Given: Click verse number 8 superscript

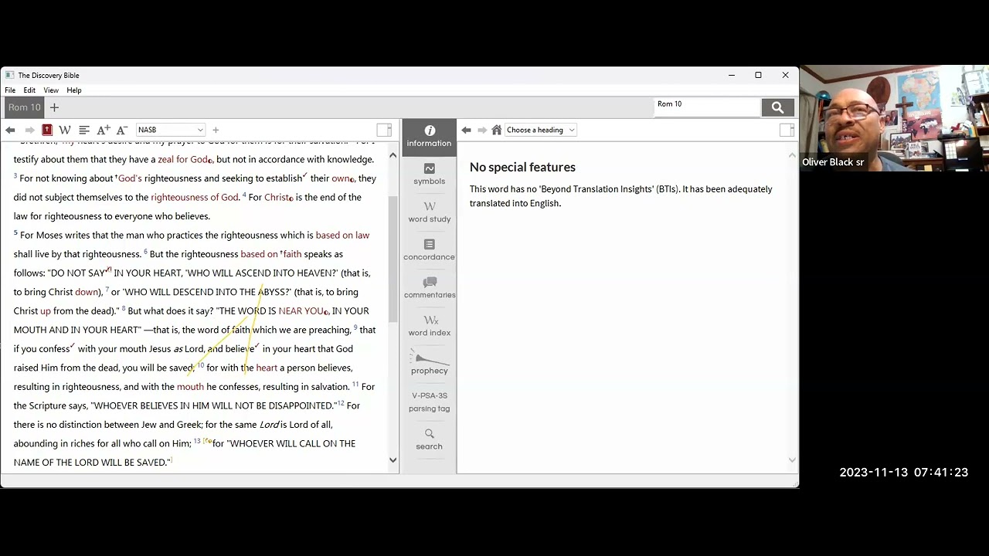Looking at the screenshot, I should (124, 308).
